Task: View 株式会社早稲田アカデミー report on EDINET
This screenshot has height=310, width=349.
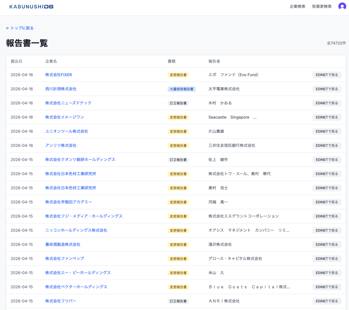Action: pyautogui.click(x=327, y=202)
